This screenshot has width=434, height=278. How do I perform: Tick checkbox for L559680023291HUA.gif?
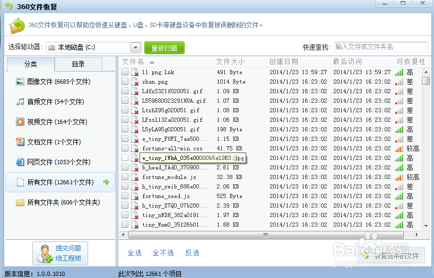125,100
